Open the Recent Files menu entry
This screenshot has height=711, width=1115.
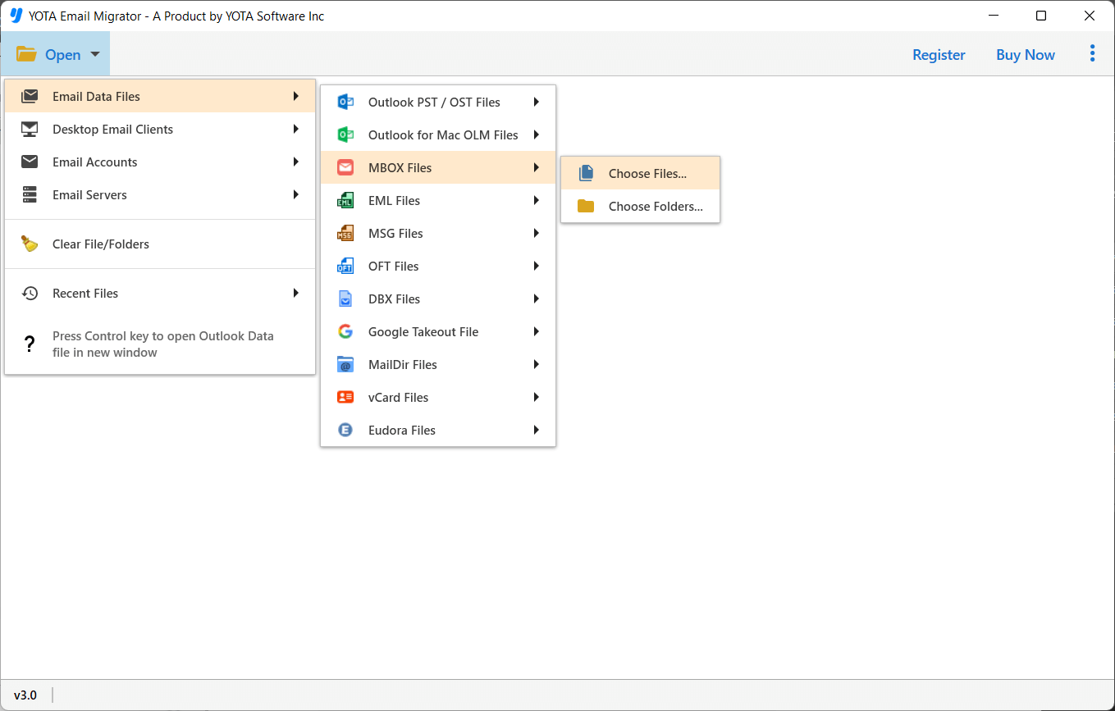pos(160,293)
